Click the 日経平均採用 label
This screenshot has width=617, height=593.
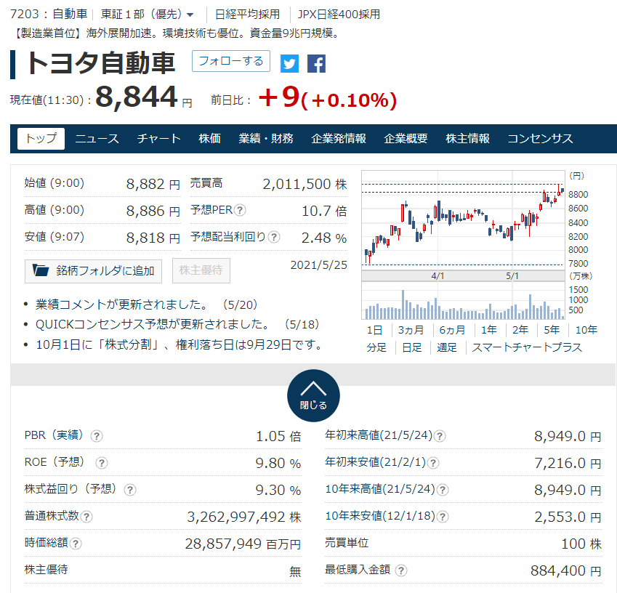pos(248,15)
